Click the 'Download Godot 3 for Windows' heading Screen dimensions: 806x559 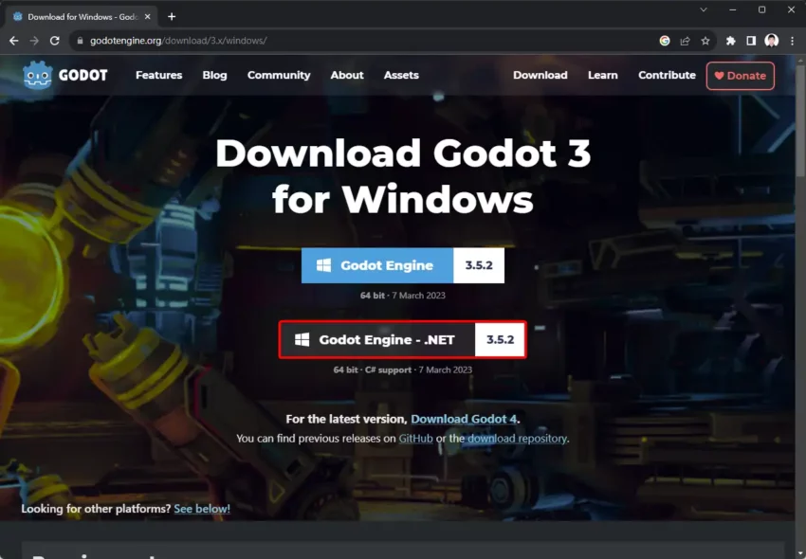402,176
